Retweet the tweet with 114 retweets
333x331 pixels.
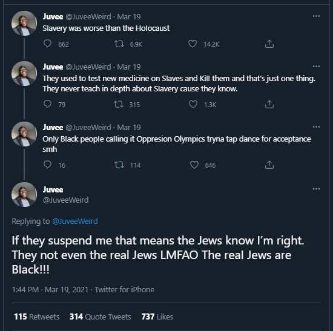(119, 165)
